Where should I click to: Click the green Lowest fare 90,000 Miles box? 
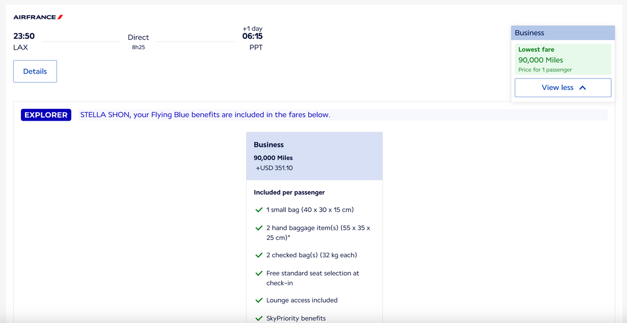click(x=563, y=59)
